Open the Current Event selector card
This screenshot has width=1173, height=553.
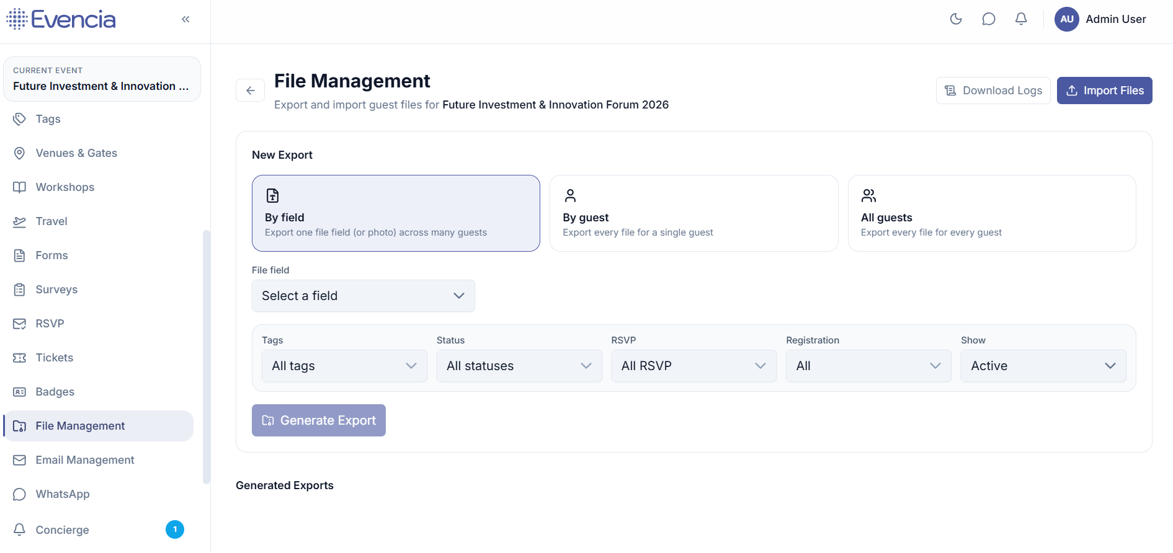(x=102, y=79)
